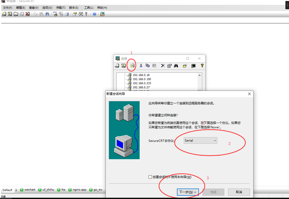
Task: Click the frp button bar button
Action: click(61, 190)
